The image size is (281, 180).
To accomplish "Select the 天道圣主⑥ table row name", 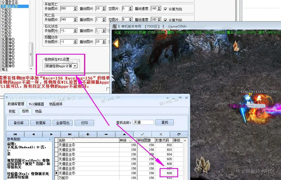I will tap(89, 159).
